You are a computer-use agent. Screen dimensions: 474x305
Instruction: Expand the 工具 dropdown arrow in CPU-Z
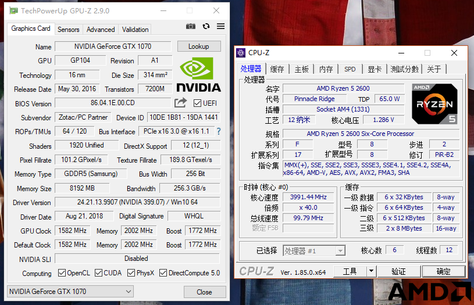372,271
